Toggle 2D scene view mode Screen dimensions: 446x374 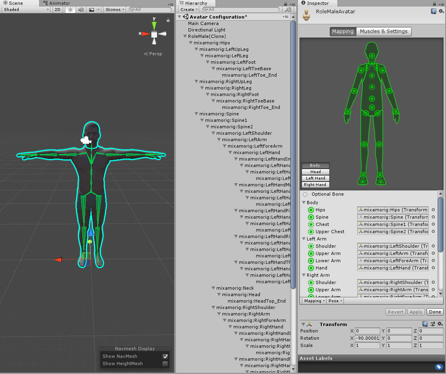point(57,10)
